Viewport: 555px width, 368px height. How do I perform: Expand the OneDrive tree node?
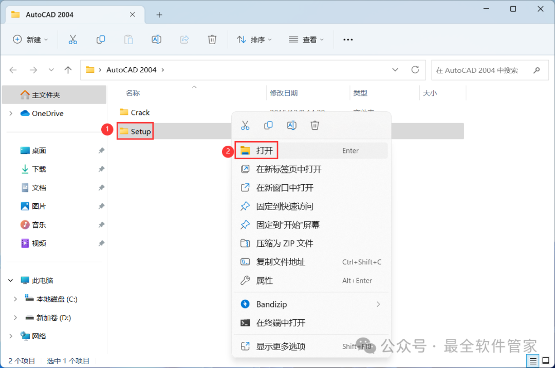pyautogui.click(x=11, y=113)
